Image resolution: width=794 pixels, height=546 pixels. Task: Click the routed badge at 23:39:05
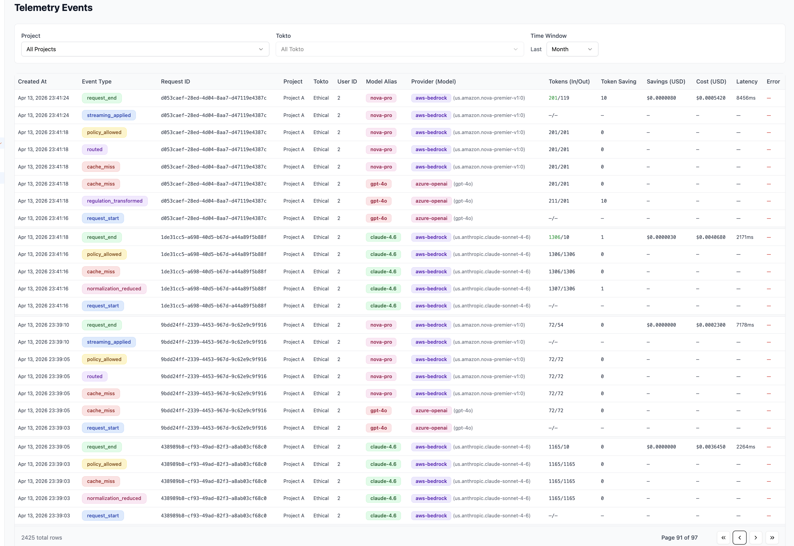pyautogui.click(x=94, y=376)
